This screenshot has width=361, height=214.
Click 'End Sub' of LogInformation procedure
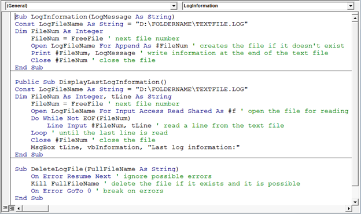29,68
